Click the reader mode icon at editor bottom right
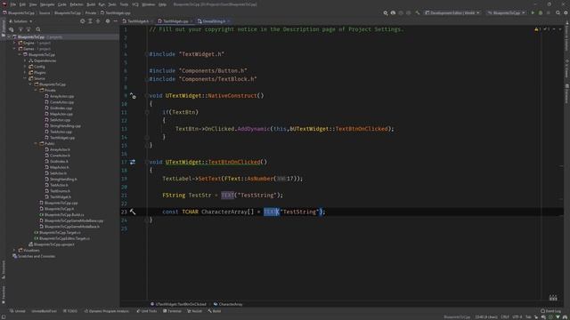 pos(553,298)
